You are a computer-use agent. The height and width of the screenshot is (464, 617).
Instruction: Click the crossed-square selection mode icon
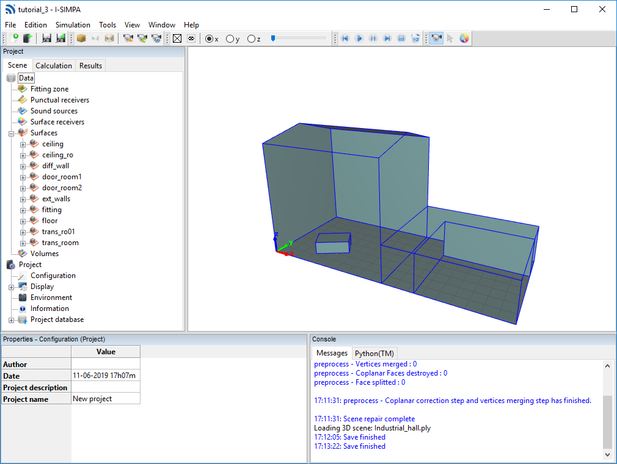(x=177, y=38)
